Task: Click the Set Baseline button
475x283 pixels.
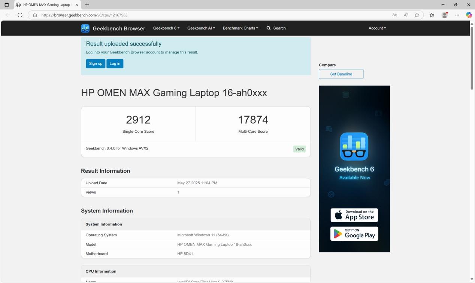Action: (341, 74)
